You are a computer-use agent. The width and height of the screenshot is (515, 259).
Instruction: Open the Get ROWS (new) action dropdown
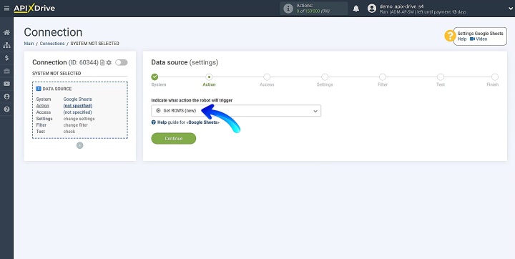click(236, 111)
